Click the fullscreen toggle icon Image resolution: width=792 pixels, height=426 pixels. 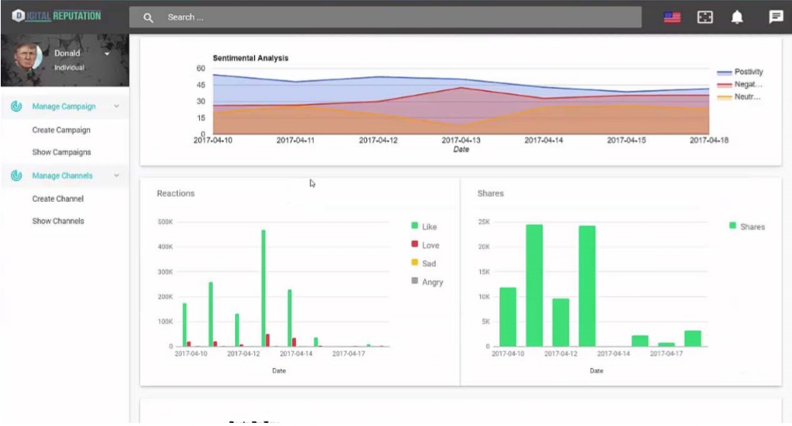[706, 18]
